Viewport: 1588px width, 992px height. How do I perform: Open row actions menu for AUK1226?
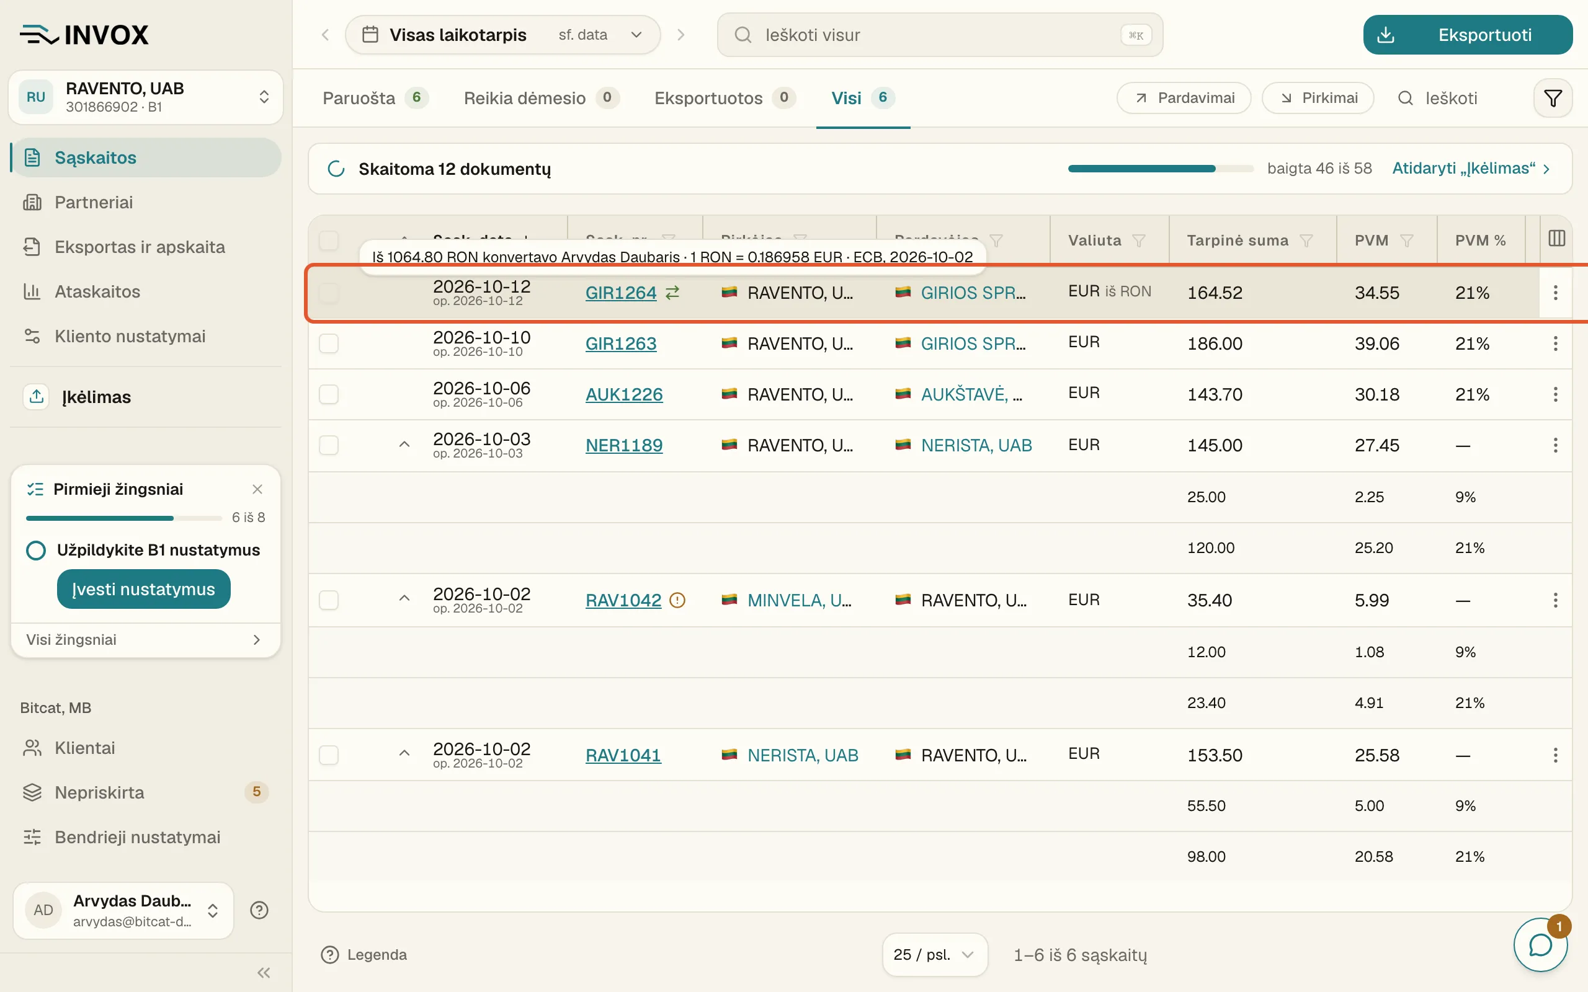(x=1555, y=394)
